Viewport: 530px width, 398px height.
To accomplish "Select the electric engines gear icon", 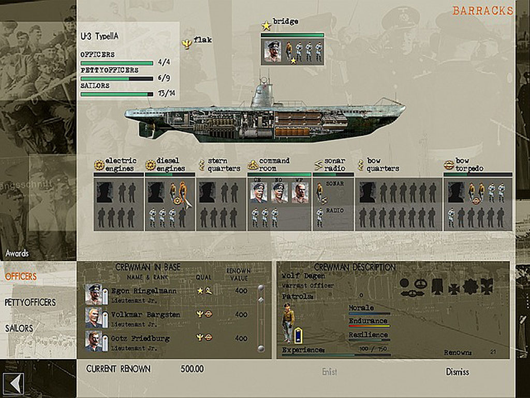I will 99,165.
